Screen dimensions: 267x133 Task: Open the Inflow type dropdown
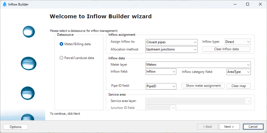[237, 42]
